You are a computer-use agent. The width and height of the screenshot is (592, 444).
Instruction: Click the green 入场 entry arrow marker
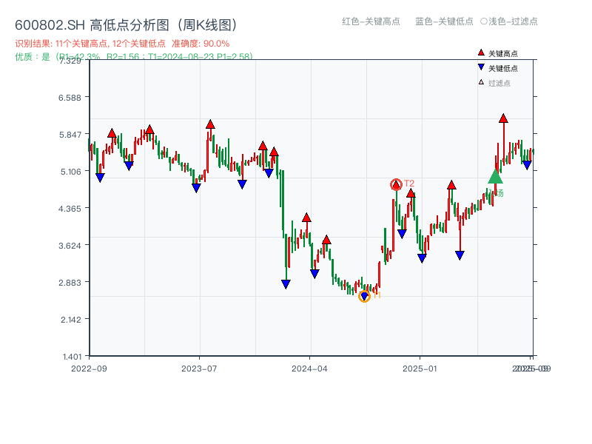coord(494,176)
